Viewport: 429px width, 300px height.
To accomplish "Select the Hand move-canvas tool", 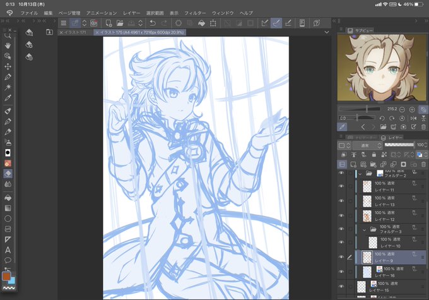I will tap(8, 45).
